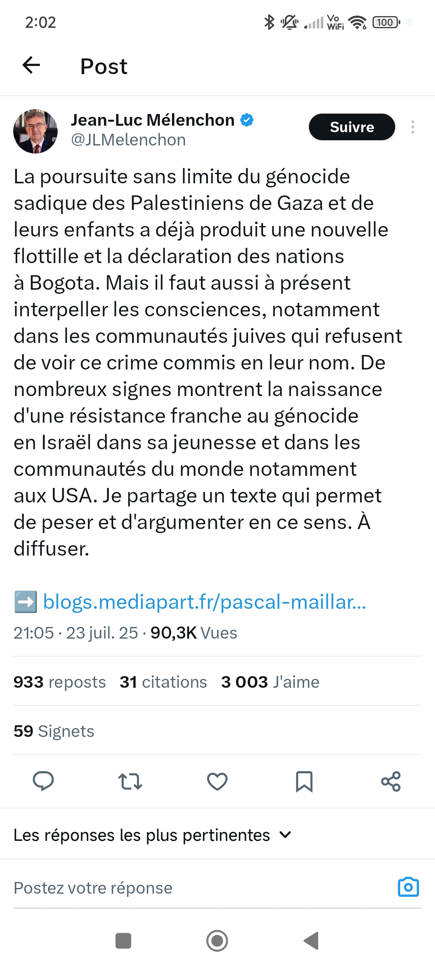Tap the share icon
Screen dimensions: 435x967
click(391, 781)
